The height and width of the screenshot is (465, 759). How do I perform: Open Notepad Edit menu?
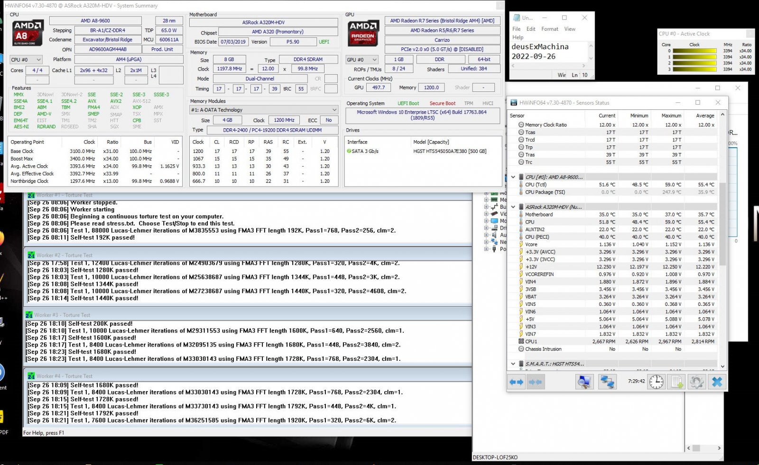click(531, 29)
